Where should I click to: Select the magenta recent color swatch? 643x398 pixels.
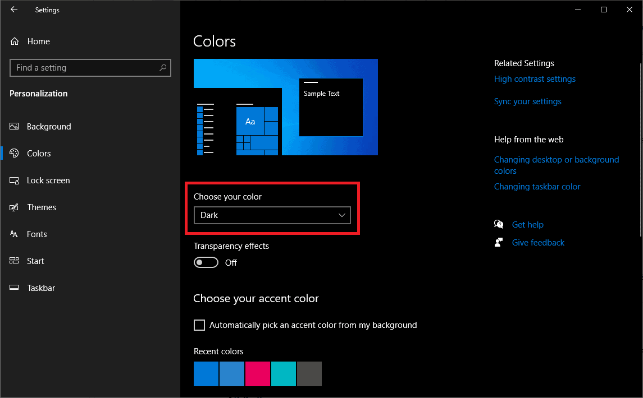(257, 374)
